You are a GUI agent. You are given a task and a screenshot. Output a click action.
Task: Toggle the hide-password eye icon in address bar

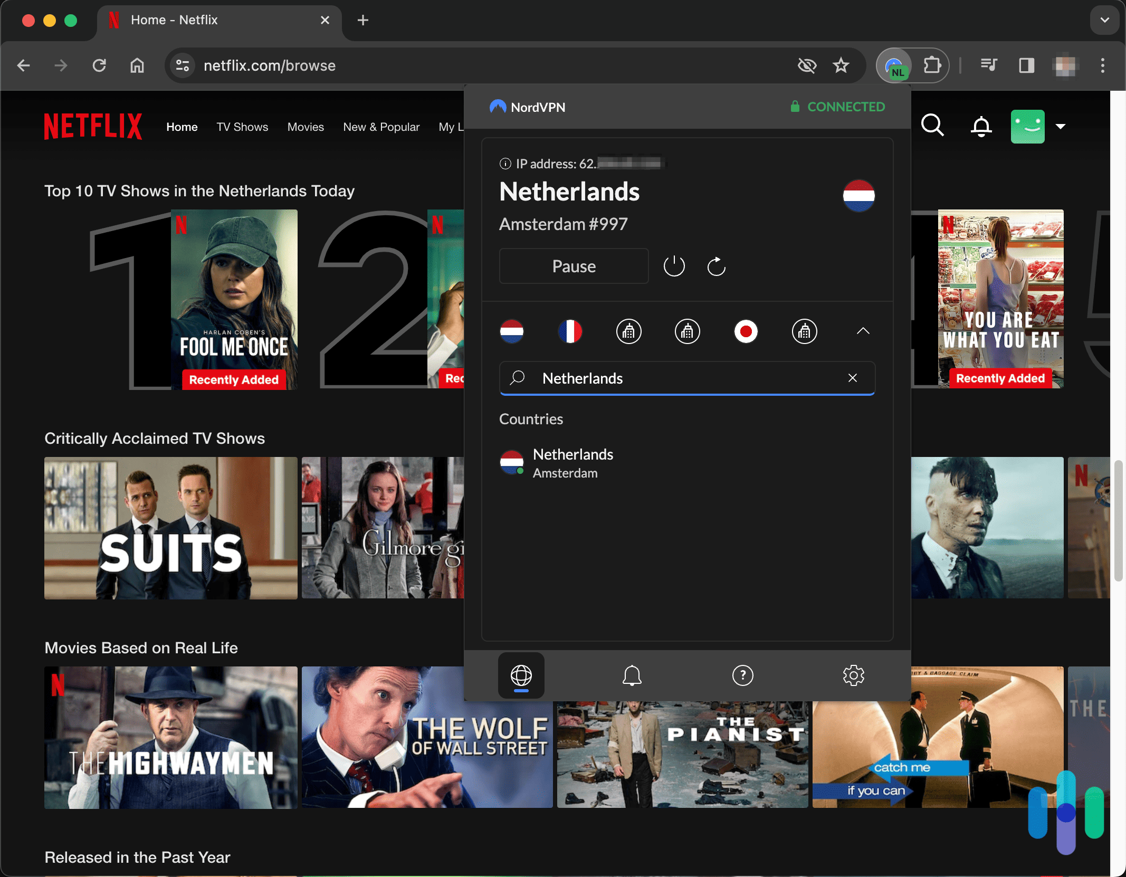[807, 65]
